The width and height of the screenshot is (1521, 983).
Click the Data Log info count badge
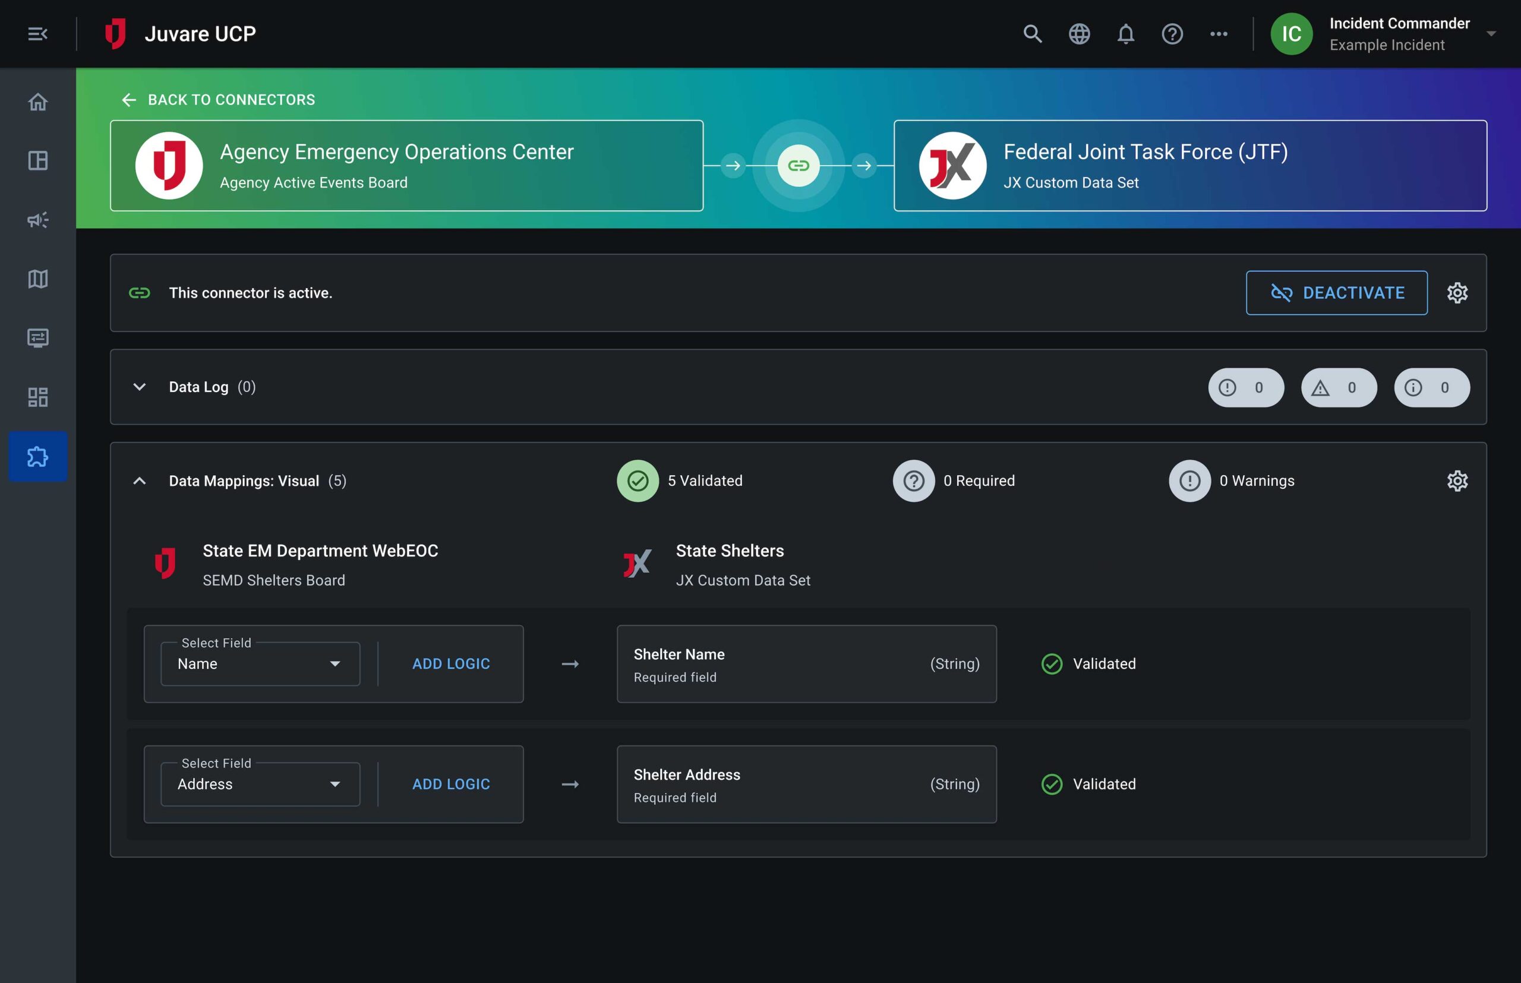1432,387
